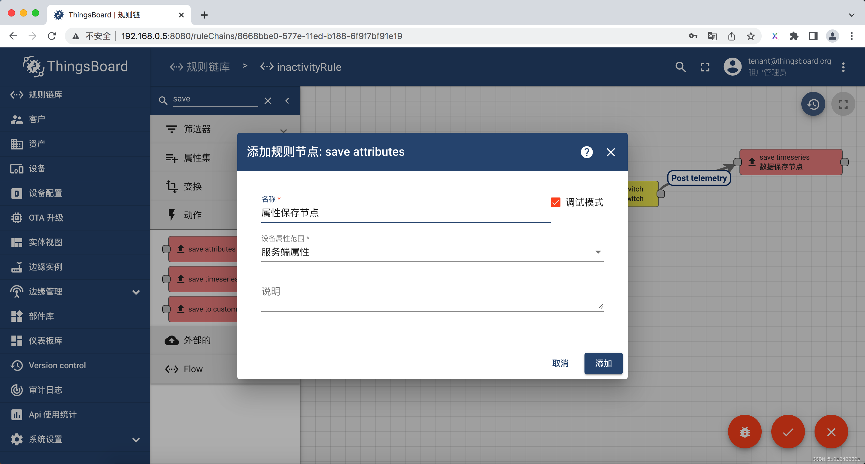Open Api 使用统计 in the sidebar
The width and height of the screenshot is (865, 464).
coord(75,415)
